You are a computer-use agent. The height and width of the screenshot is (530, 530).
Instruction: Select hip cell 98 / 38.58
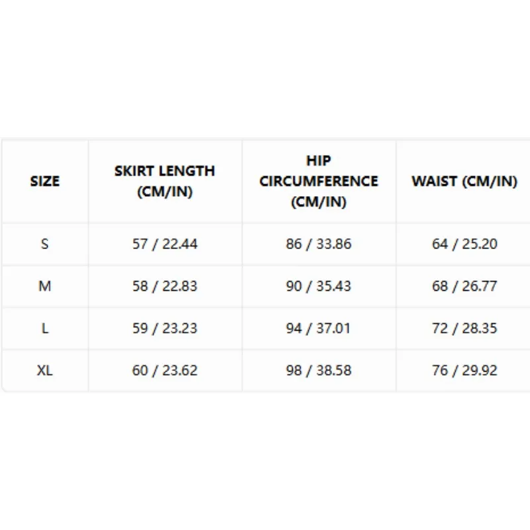319,370
